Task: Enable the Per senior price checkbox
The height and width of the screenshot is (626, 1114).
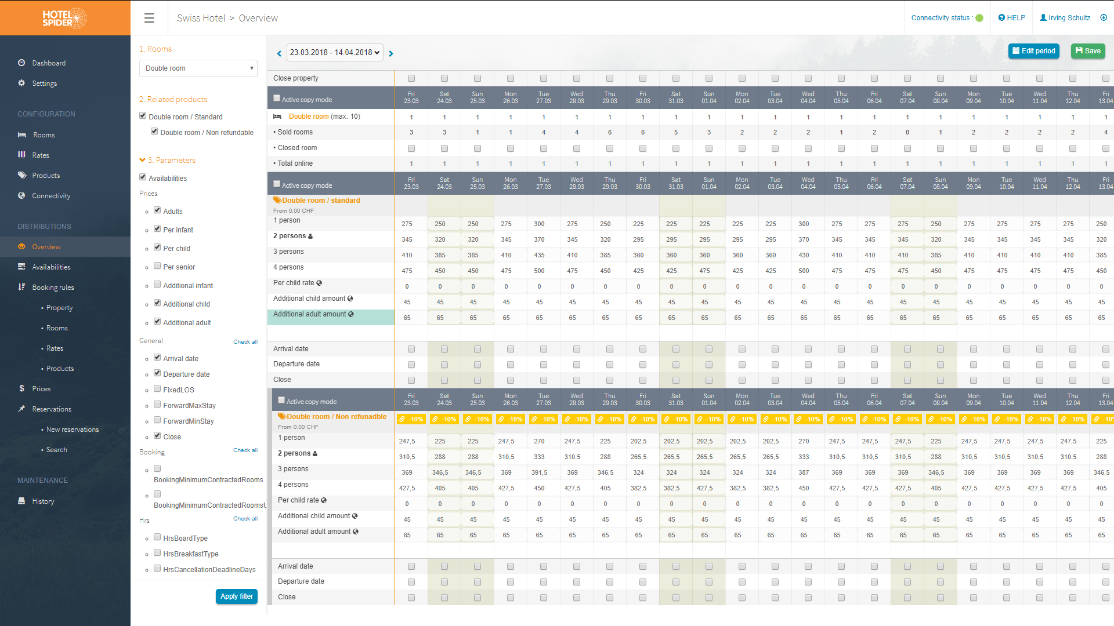Action: pos(157,266)
